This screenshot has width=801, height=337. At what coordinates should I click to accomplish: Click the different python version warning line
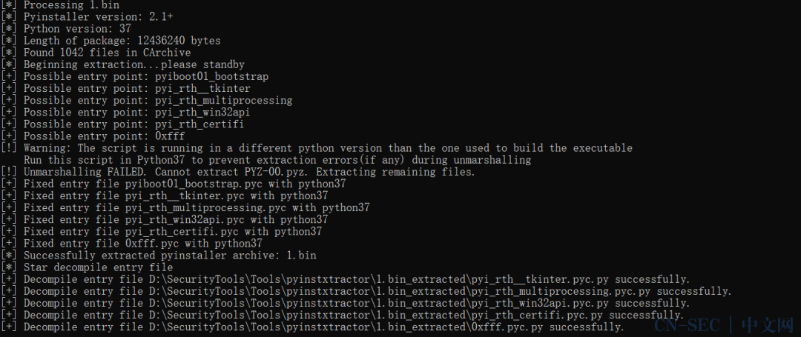tap(317, 148)
